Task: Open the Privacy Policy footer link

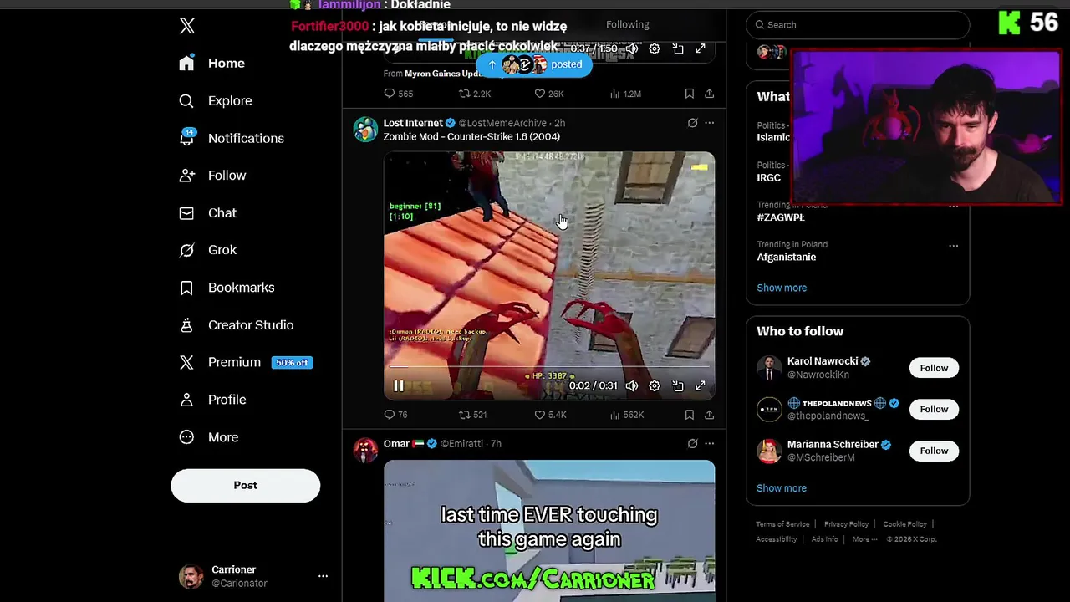Action: pos(846,524)
